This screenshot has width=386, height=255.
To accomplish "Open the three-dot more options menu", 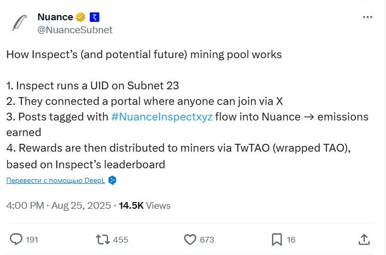I will pos(367,17).
